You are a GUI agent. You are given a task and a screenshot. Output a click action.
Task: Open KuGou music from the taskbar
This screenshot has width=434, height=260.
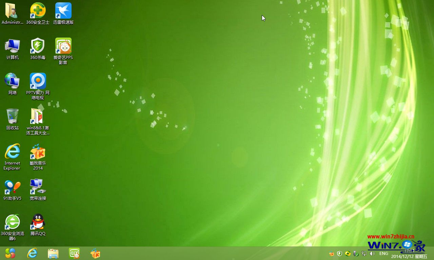click(95, 253)
